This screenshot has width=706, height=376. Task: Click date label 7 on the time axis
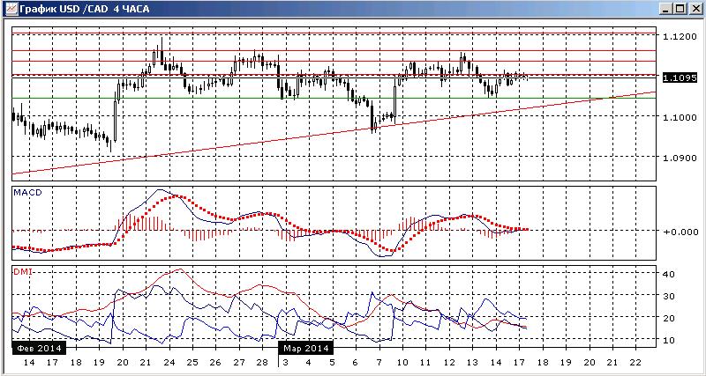click(379, 362)
